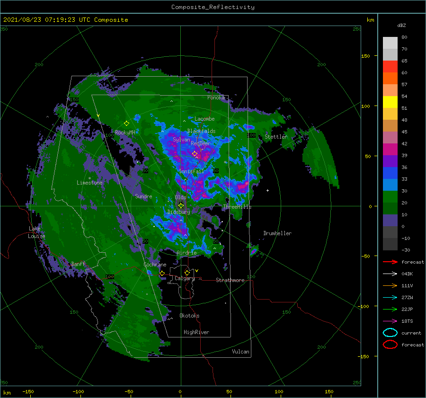Click the '18TS' legend label

[407, 321]
